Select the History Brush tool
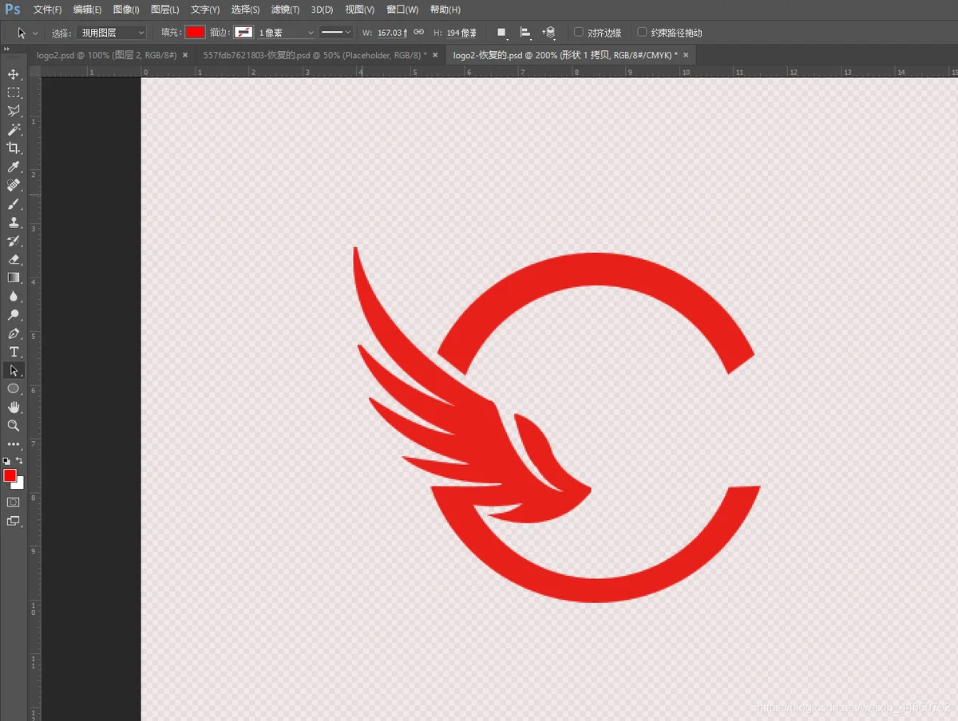Viewport: 958px width, 721px height. (x=14, y=241)
